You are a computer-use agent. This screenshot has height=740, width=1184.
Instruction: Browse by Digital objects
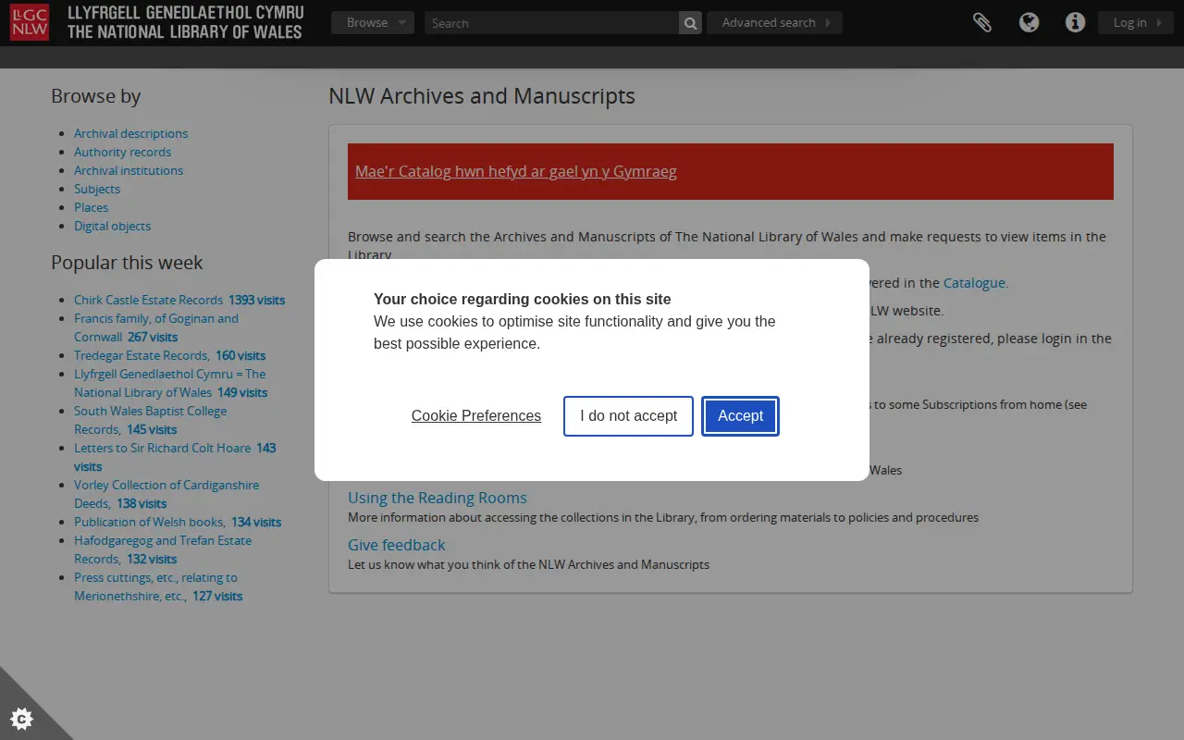[112, 226]
